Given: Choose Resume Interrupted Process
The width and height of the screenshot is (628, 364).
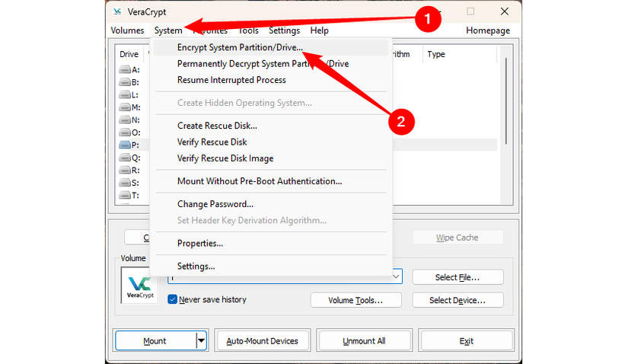Looking at the screenshot, I should [271, 80].
